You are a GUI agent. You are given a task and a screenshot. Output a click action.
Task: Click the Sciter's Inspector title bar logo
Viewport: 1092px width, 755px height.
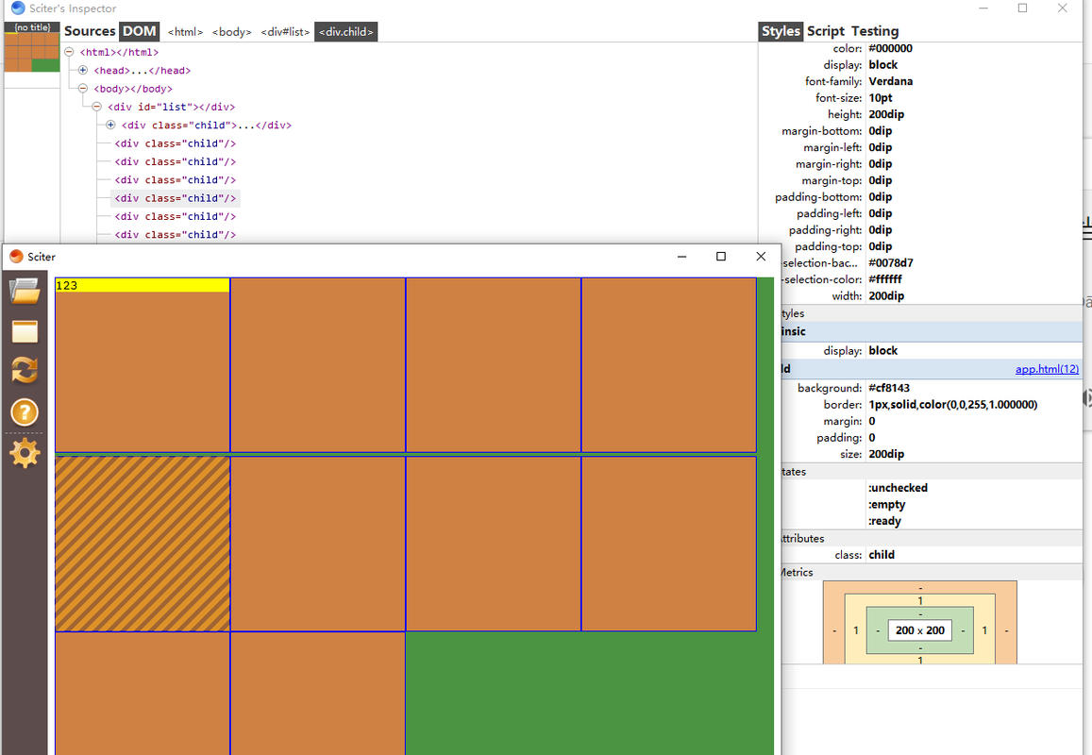click(x=18, y=8)
